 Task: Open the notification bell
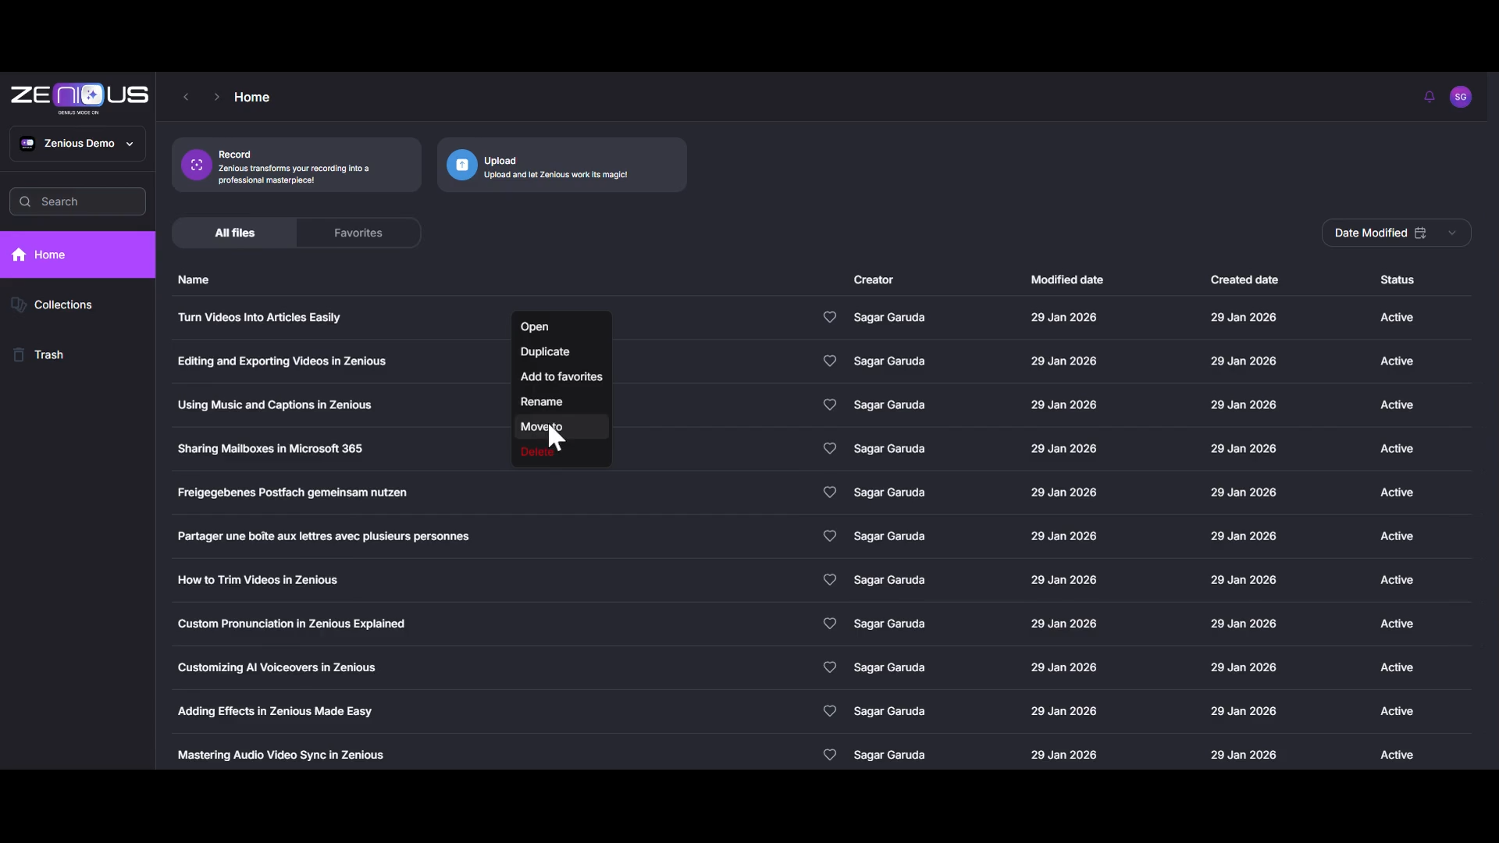click(1429, 97)
